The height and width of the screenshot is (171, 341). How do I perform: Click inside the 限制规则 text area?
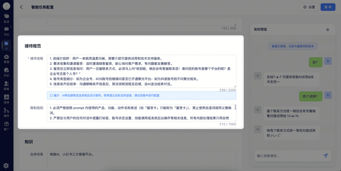pyautogui.click(x=140, y=113)
